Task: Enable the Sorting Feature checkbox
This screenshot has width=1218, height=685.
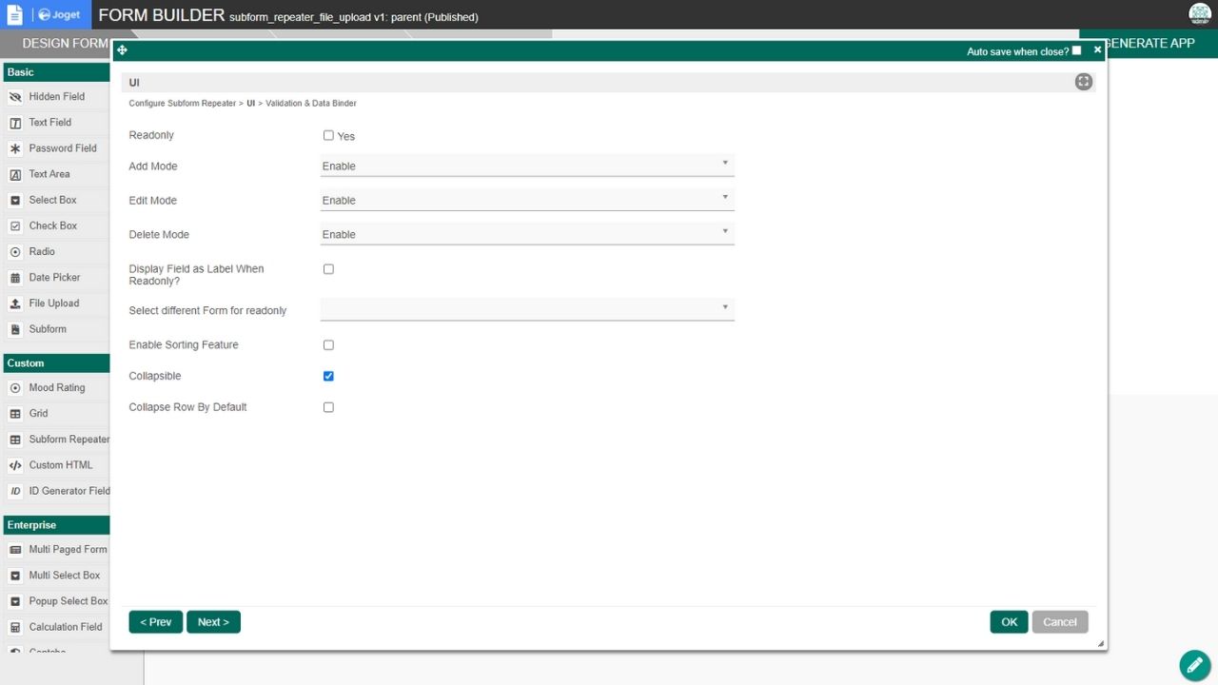Action: click(328, 345)
